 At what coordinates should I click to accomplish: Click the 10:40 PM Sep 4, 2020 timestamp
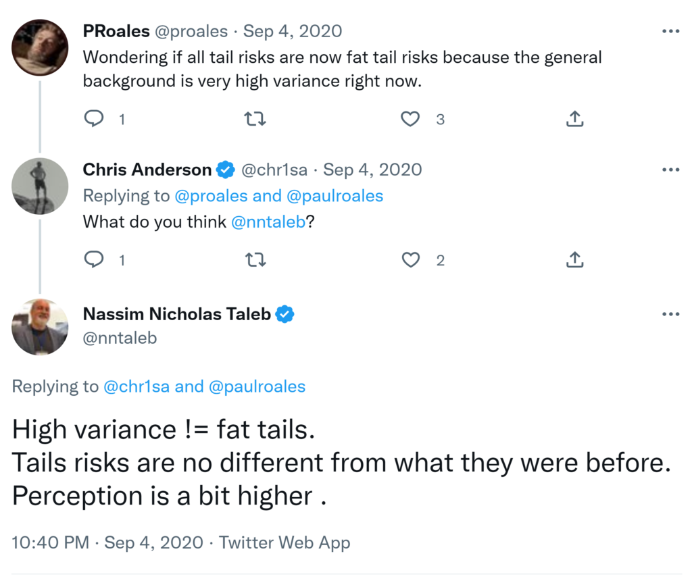107,542
